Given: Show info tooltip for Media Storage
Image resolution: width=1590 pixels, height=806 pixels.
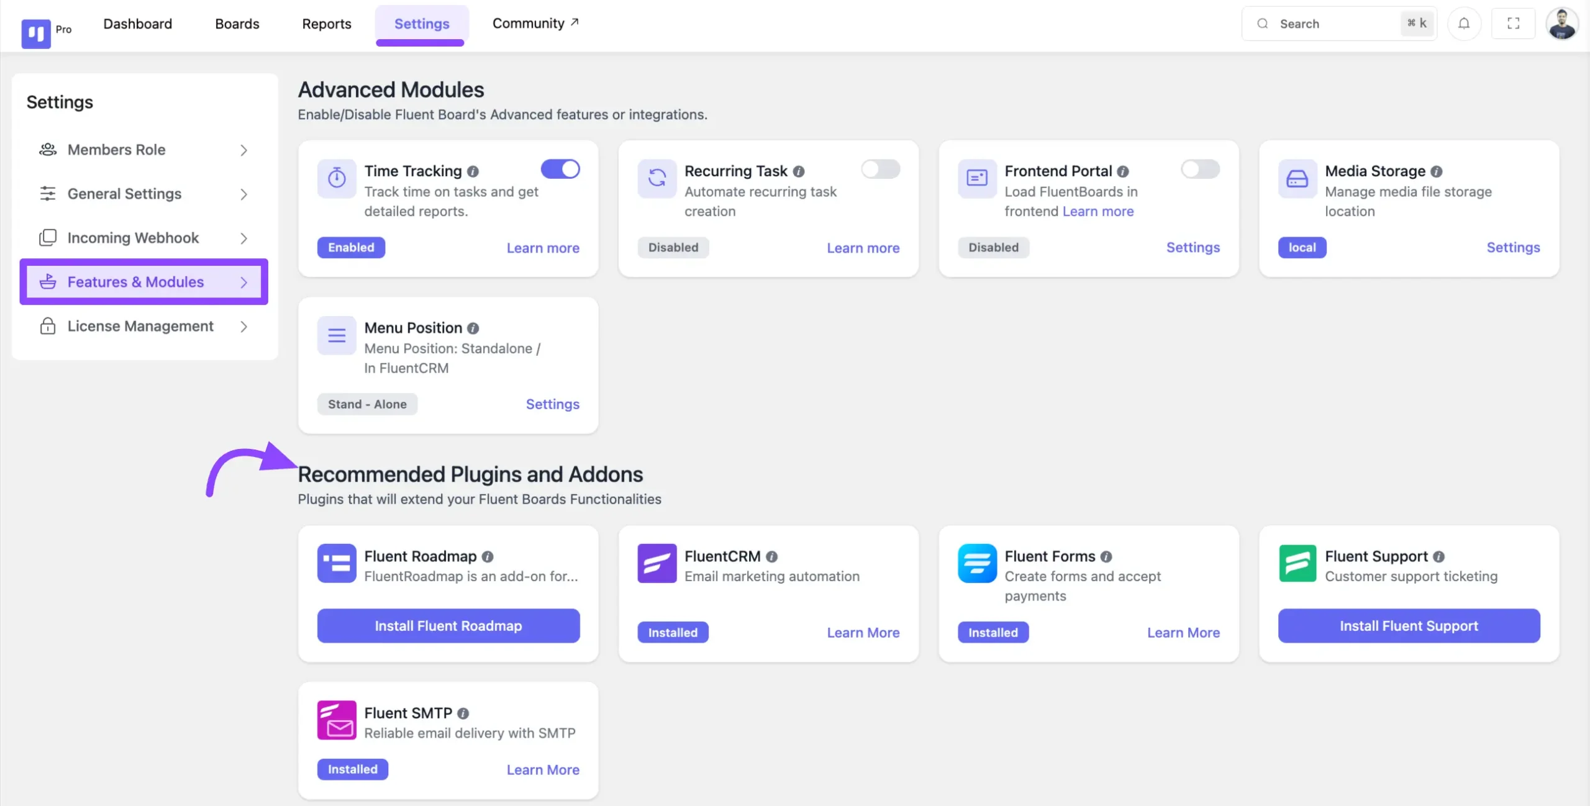Looking at the screenshot, I should pos(1437,171).
